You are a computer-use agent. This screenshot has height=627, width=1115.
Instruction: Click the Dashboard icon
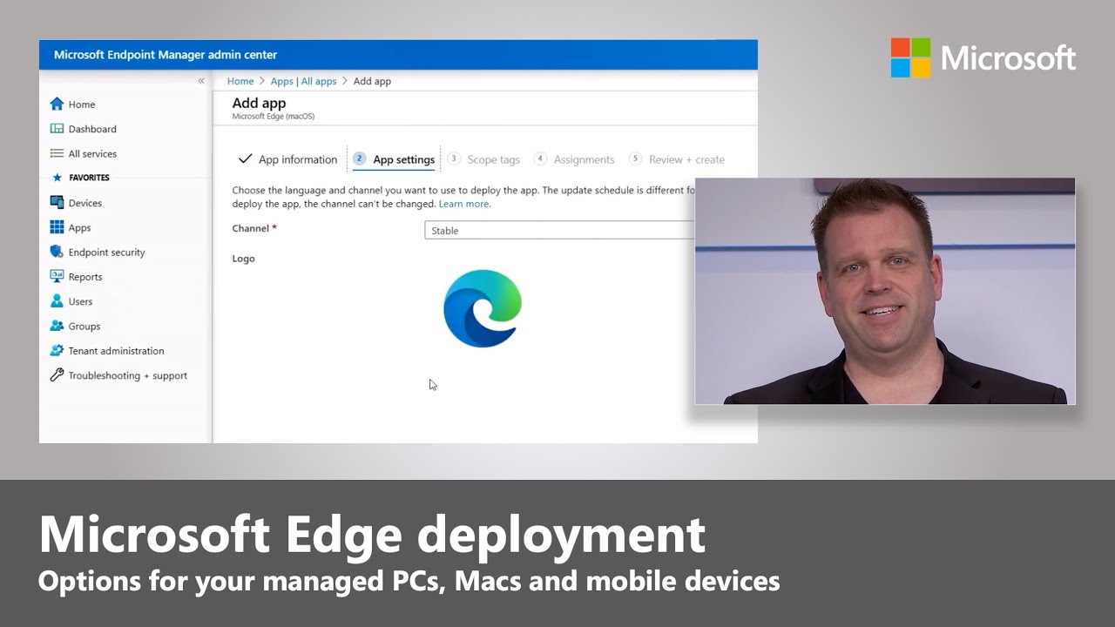pyautogui.click(x=57, y=129)
